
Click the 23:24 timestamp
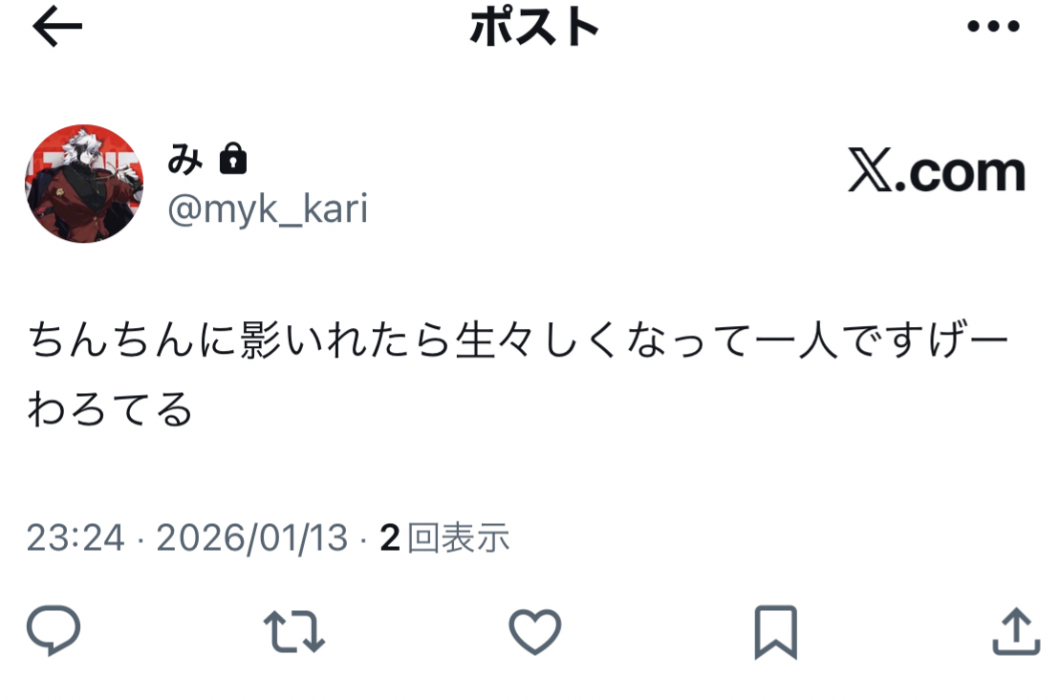[x=76, y=538]
